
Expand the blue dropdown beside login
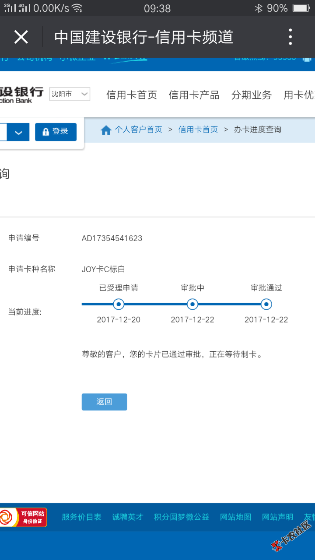pos(18,132)
